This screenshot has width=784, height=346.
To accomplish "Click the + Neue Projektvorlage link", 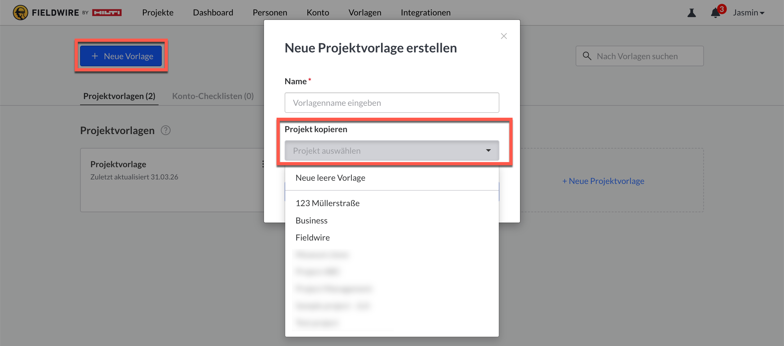I will pyautogui.click(x=603, y=181).
